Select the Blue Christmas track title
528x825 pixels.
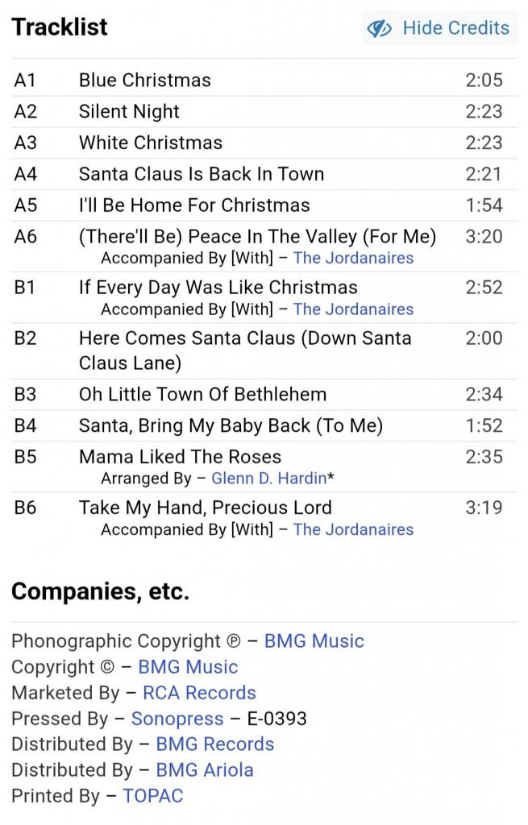click(x=144, y=81)
